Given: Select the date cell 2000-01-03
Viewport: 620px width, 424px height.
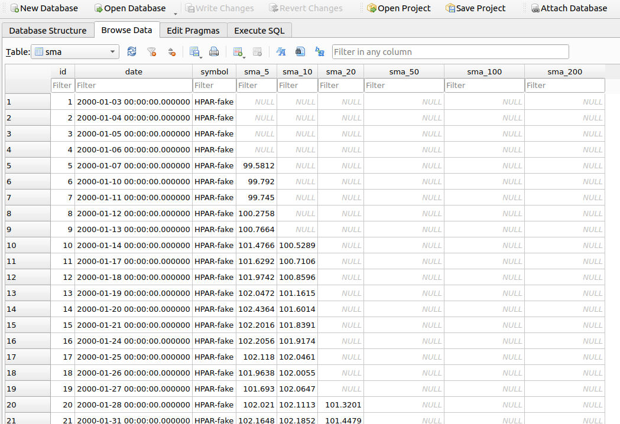Looking at the screenshot, I should (x=134, y=102).
